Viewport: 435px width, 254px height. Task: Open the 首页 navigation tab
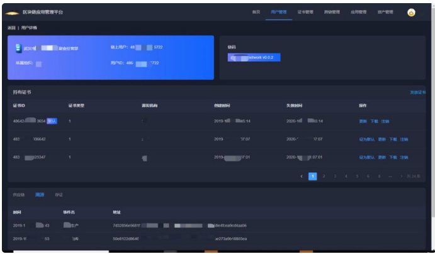tap(256, 12)
